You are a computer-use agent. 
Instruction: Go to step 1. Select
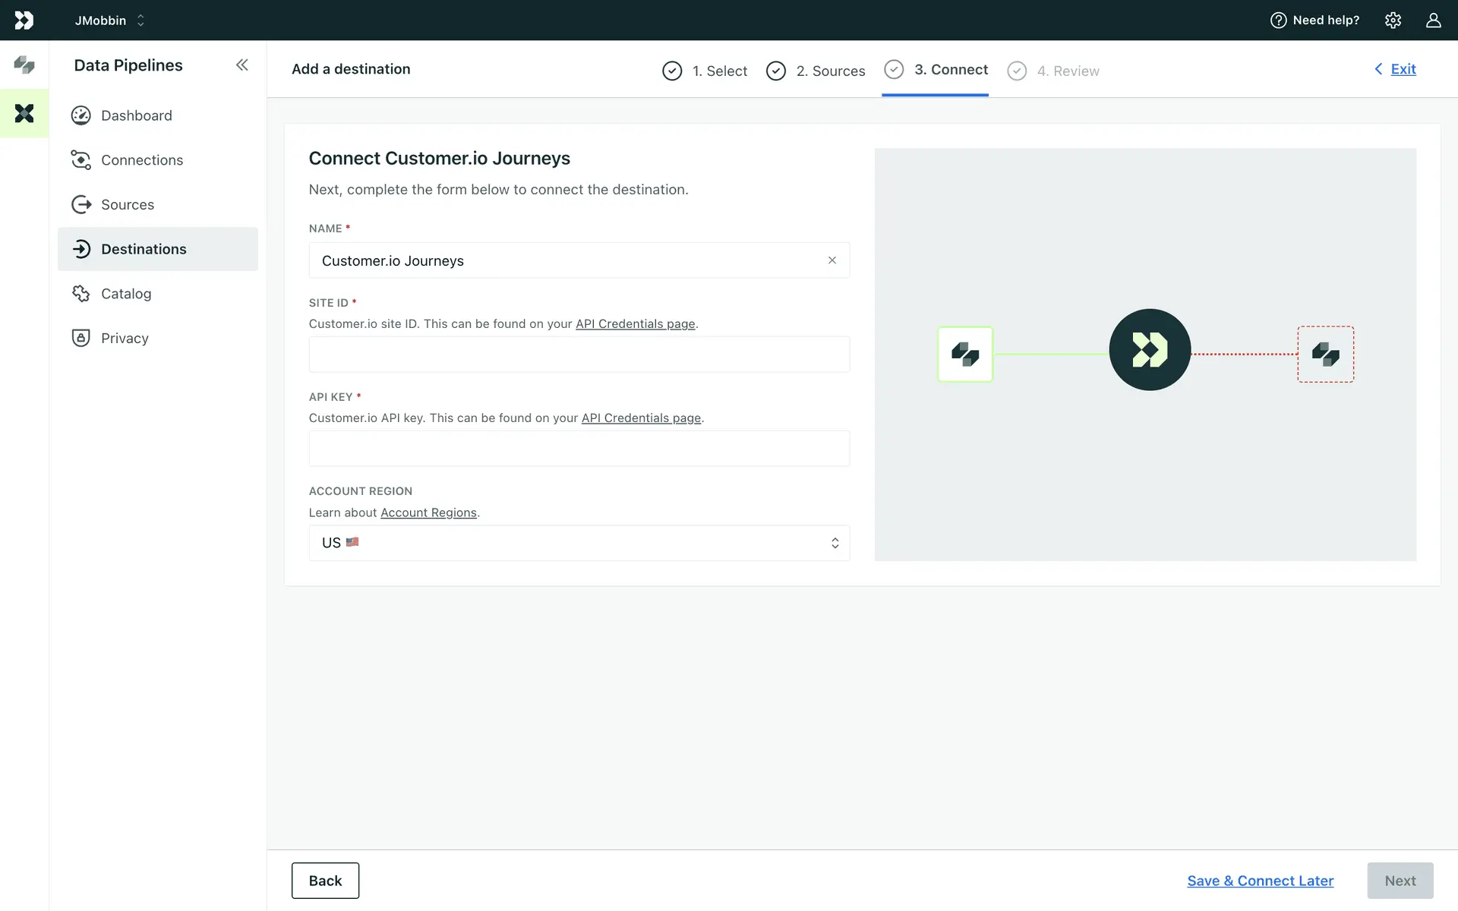(705, 71)
